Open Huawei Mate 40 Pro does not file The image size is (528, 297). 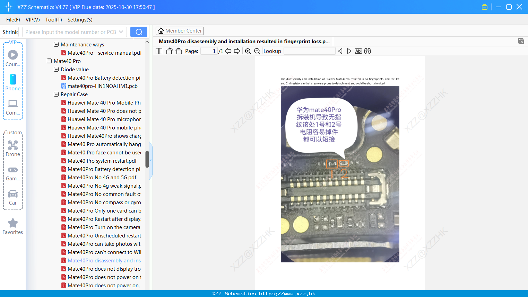point(101,111)
